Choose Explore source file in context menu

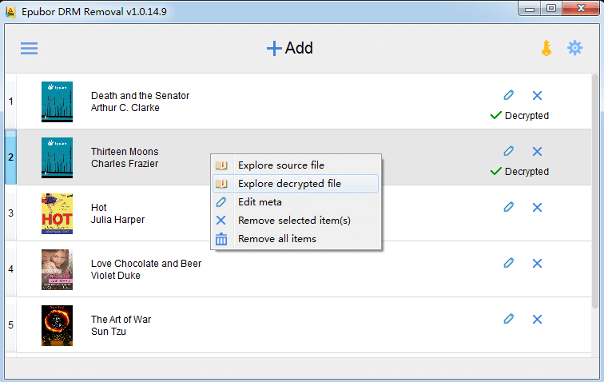click(x=296, y=165)
